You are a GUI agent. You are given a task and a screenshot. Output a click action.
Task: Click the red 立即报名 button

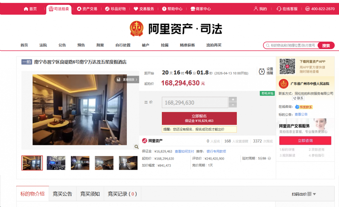pos(199,118)
